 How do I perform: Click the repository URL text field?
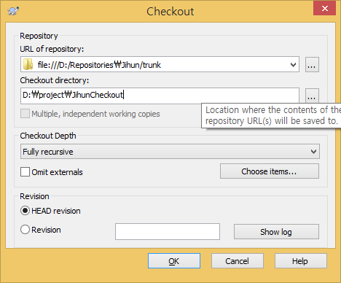click(160, 64)
